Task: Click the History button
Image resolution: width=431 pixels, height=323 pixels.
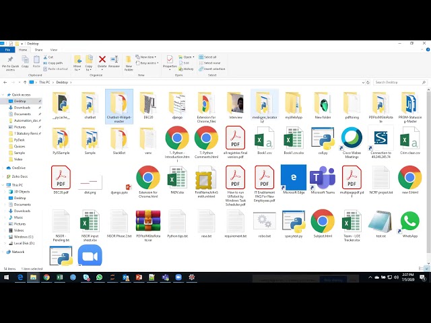Action: (x=187, y=69)
